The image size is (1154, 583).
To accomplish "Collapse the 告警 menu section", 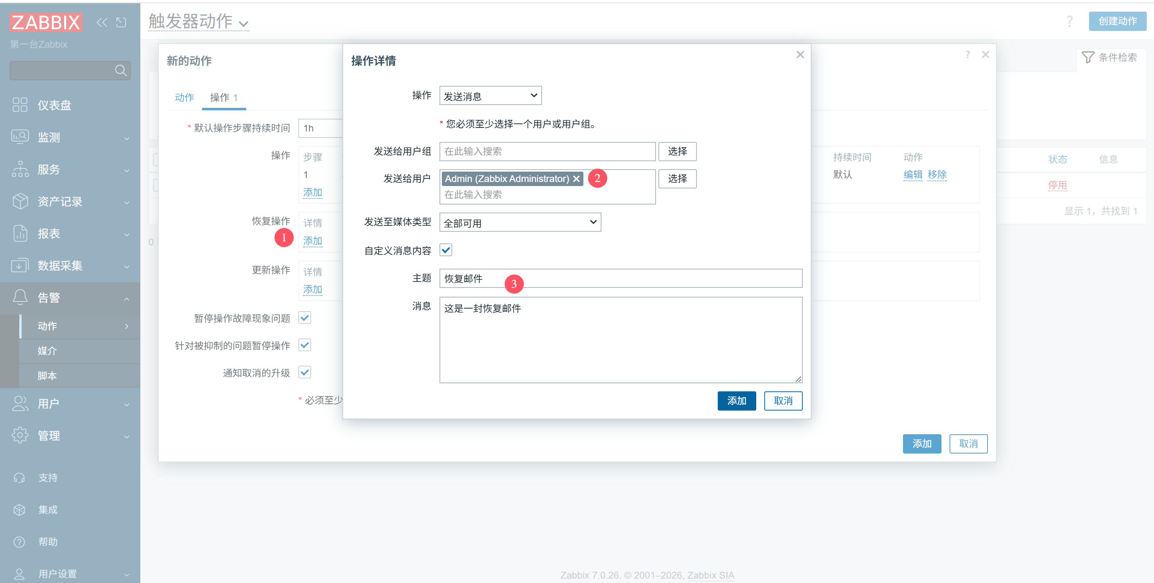I will click(127, 298).
